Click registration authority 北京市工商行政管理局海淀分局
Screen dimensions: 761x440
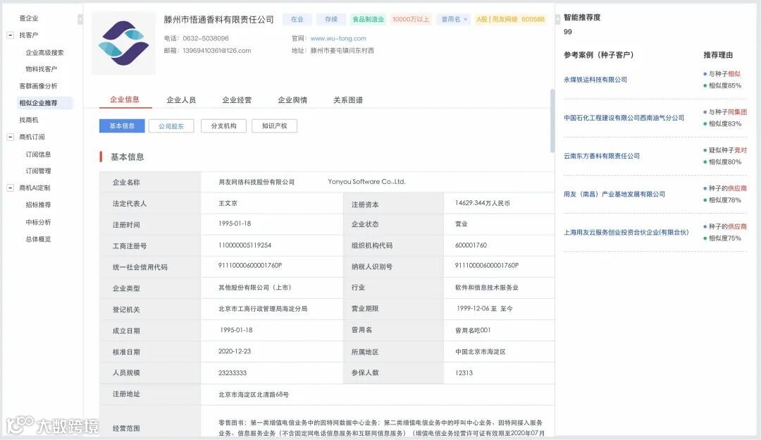(263, 309)
